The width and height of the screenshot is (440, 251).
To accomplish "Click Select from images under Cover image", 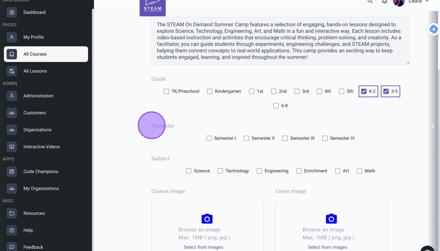I will (x=327, y=247).
